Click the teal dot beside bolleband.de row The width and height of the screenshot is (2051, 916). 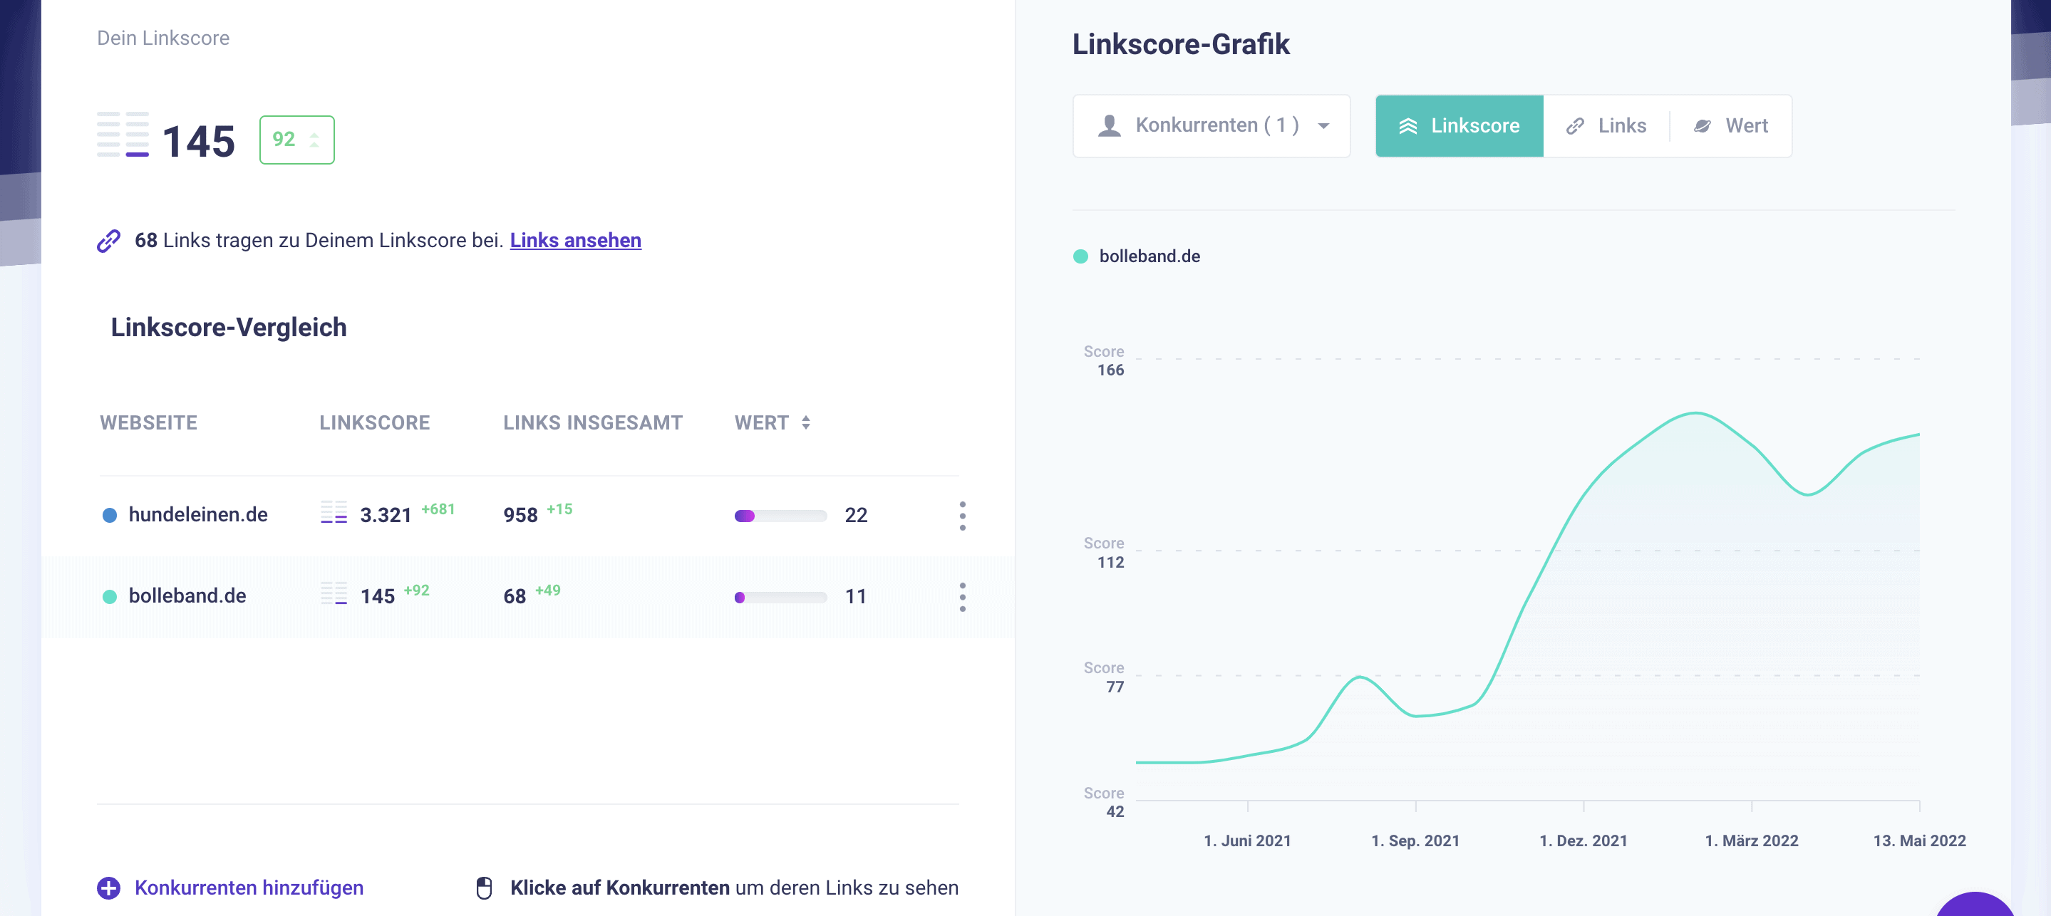[110, 597]
